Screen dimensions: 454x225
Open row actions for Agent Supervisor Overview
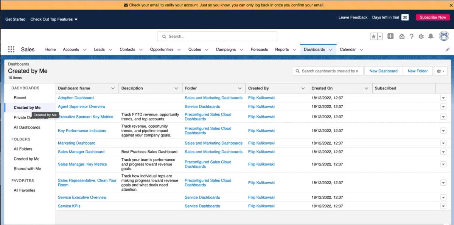(x=443, y=107)
